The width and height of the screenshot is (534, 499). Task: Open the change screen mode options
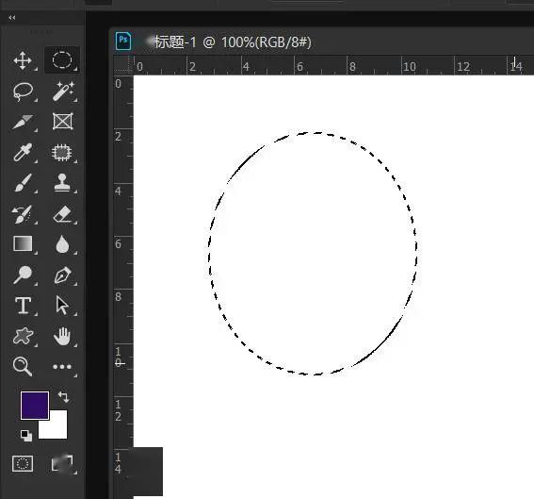(x=62, y=463)
